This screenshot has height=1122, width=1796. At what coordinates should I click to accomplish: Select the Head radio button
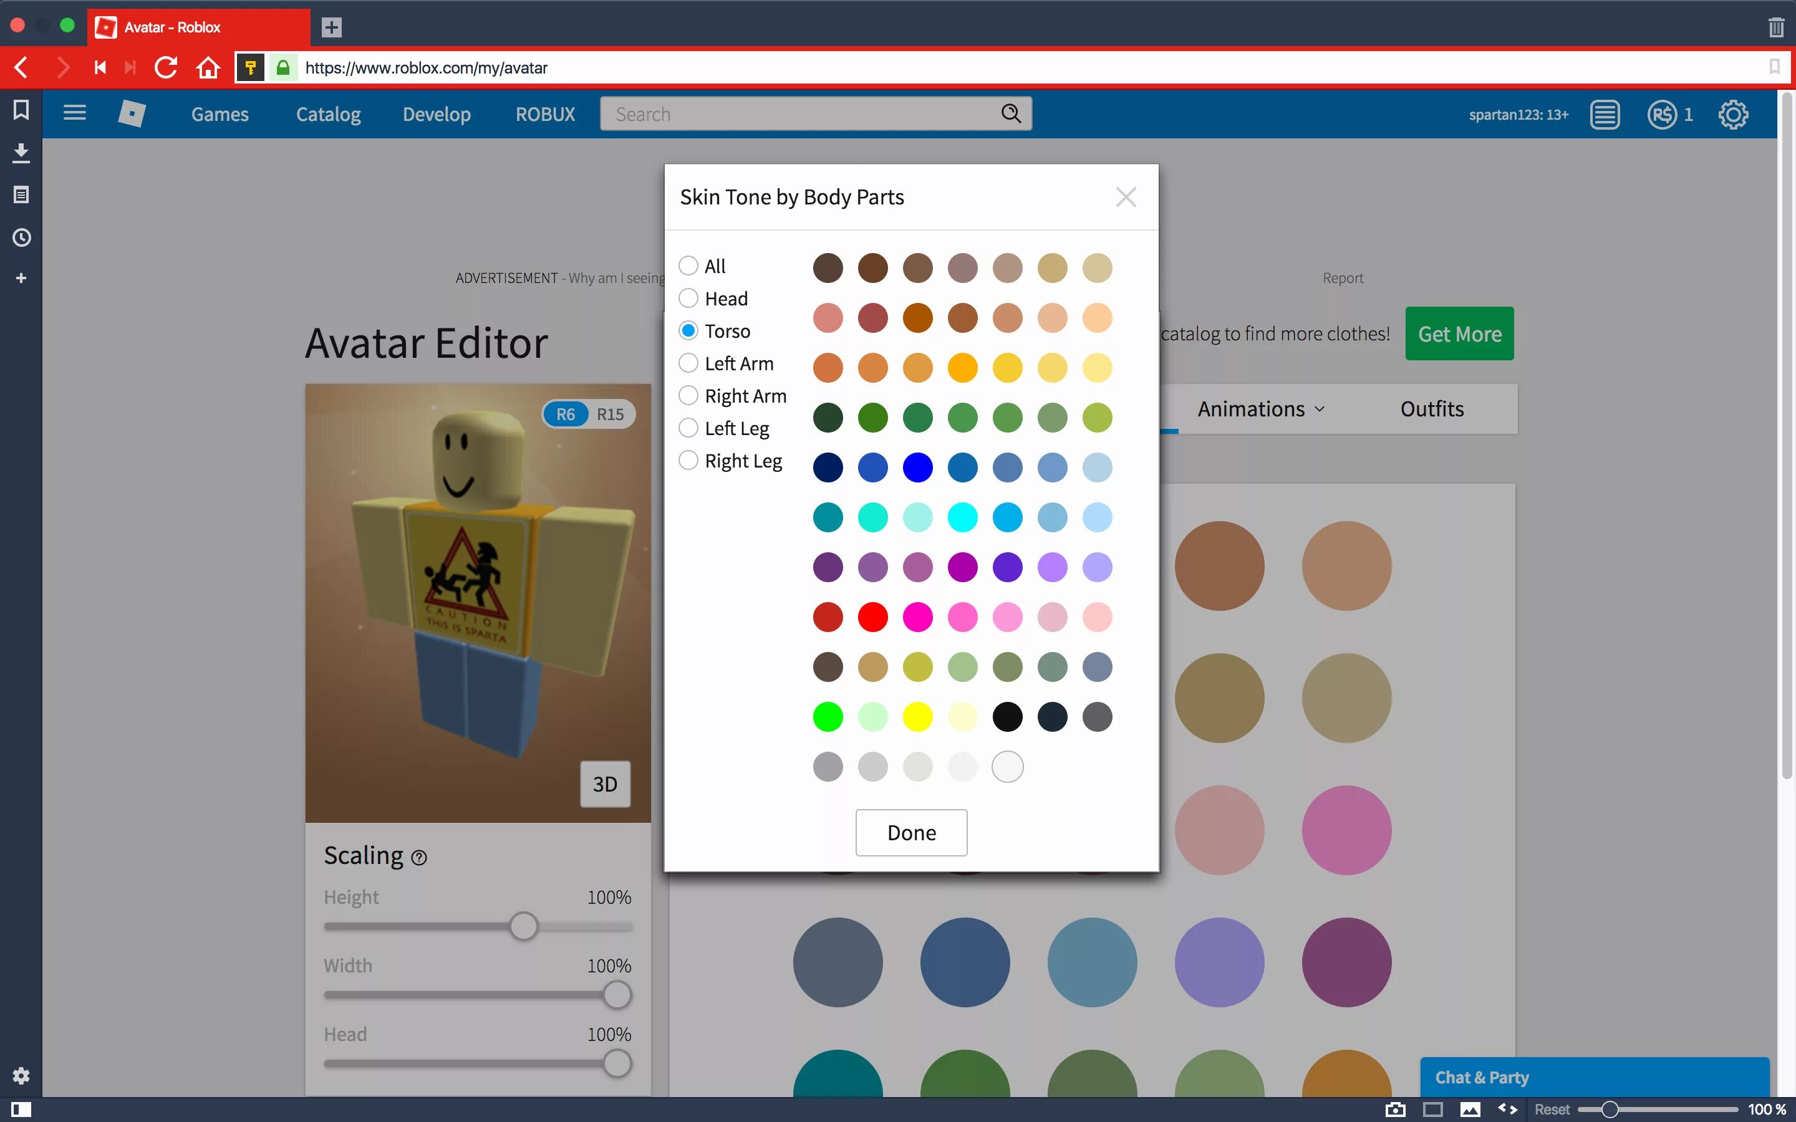[x=688, y=299]
